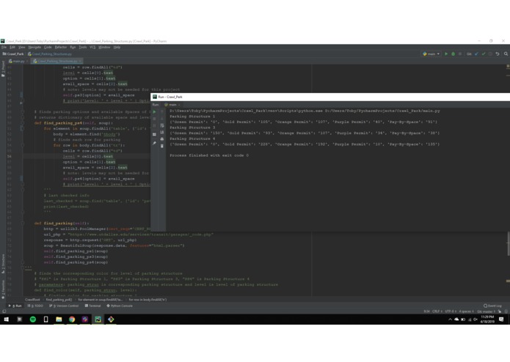The width and height of the screenshot is (510, 362).
Task: Open the Terminal tool window
Action: (92, 306)
